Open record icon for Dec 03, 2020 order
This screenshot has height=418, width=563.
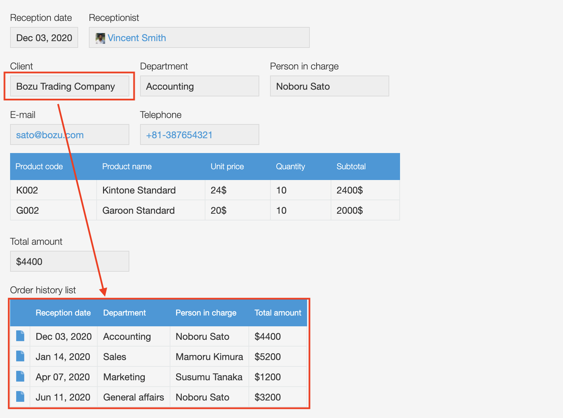[x=20, y=336]
